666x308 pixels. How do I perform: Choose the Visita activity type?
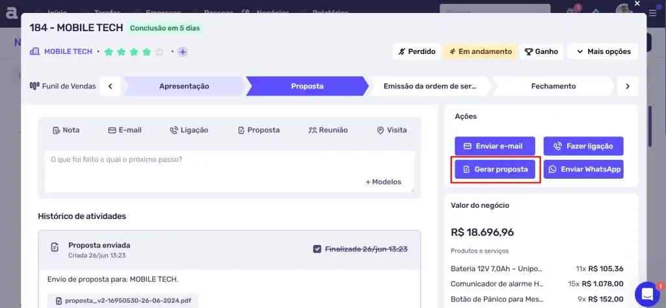392,130
